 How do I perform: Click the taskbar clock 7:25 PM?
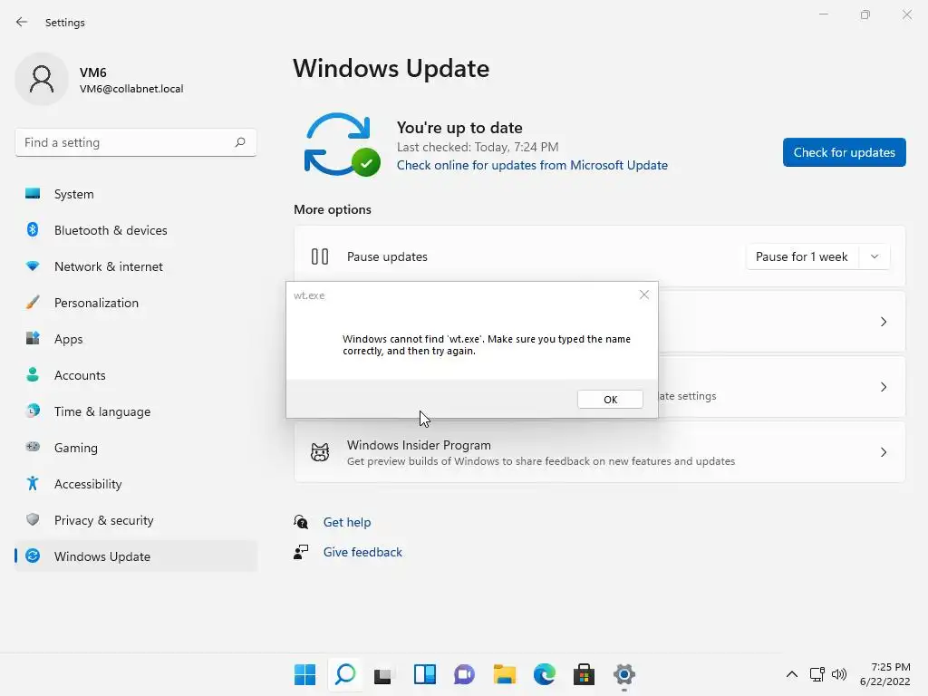coord(890,667)
